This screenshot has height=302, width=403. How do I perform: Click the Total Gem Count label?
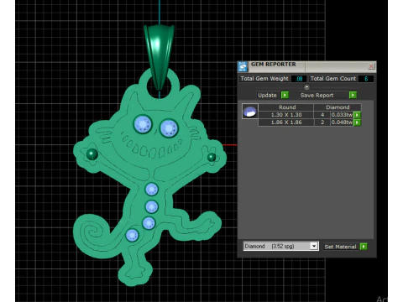pos(333,79)
